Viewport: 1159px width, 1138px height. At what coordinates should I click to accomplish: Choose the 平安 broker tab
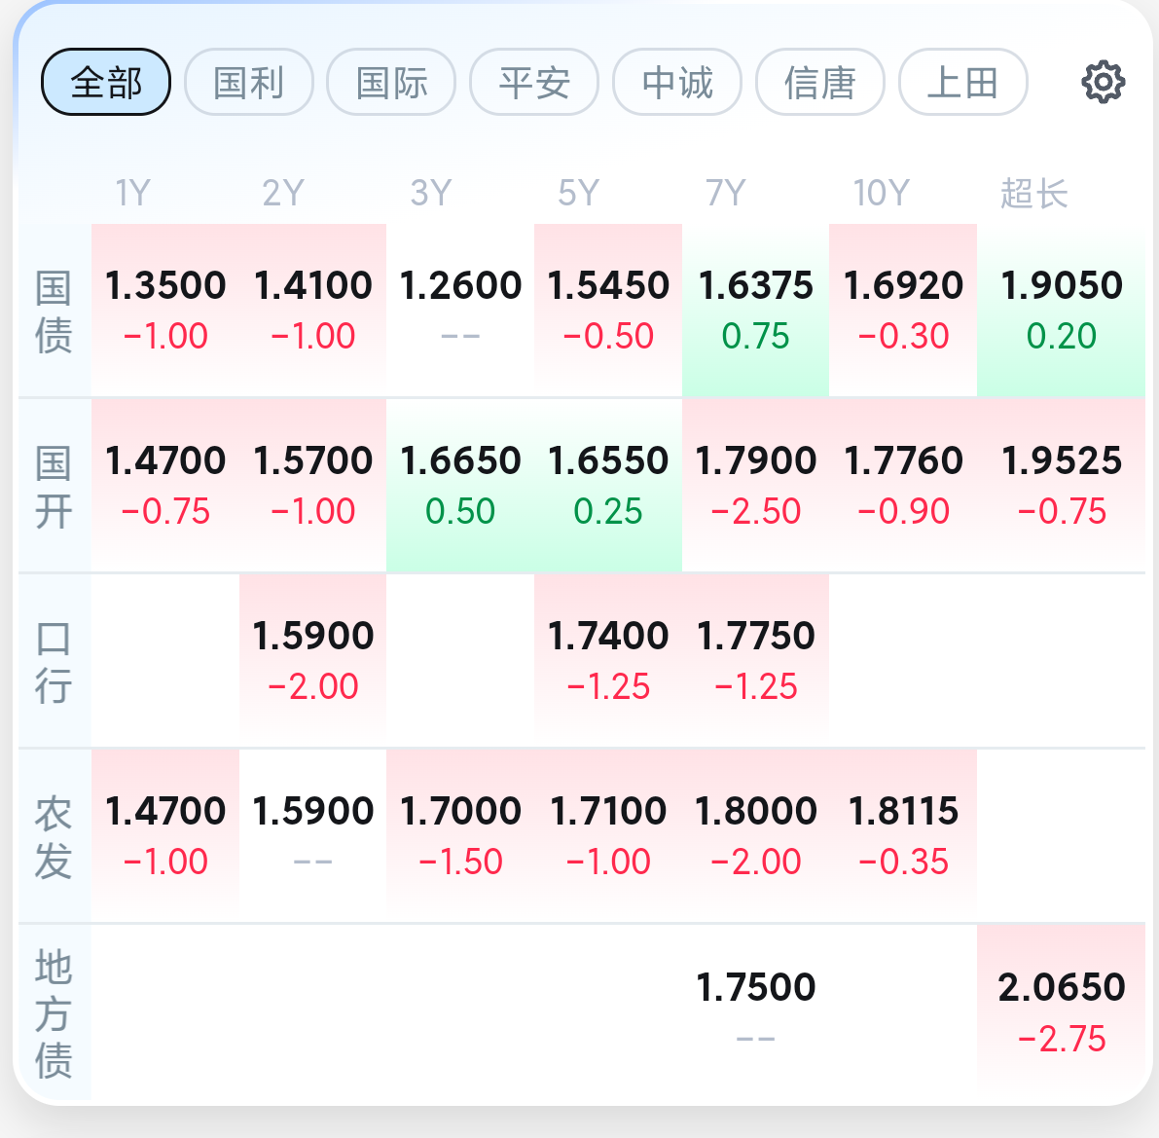pos(533,82)
